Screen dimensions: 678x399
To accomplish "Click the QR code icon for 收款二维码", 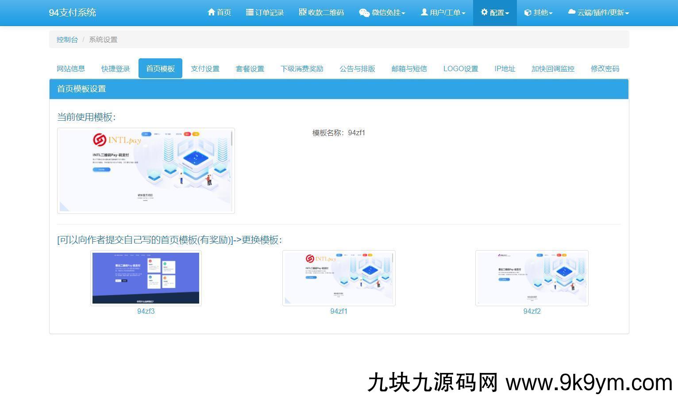I will (x=303, y=12).
